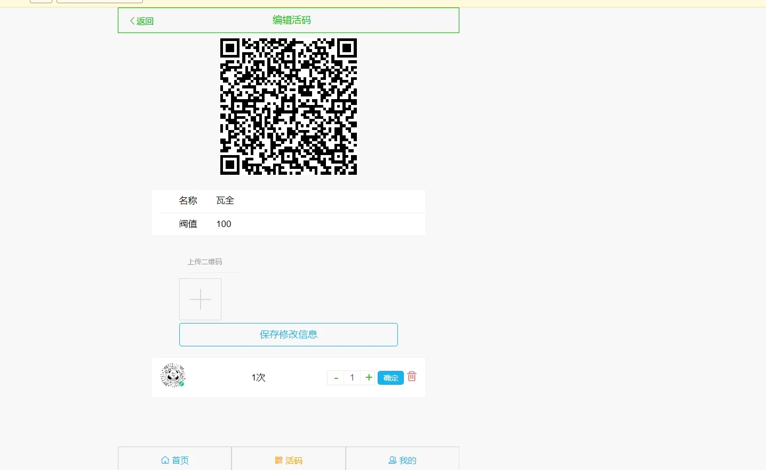Open the panda mini-program code thumbnail
The image size is (766, 470).
point(173,376)
